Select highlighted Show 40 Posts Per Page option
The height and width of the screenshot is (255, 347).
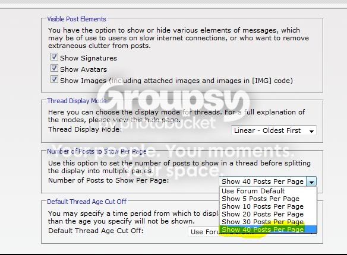tap(268, 230)
